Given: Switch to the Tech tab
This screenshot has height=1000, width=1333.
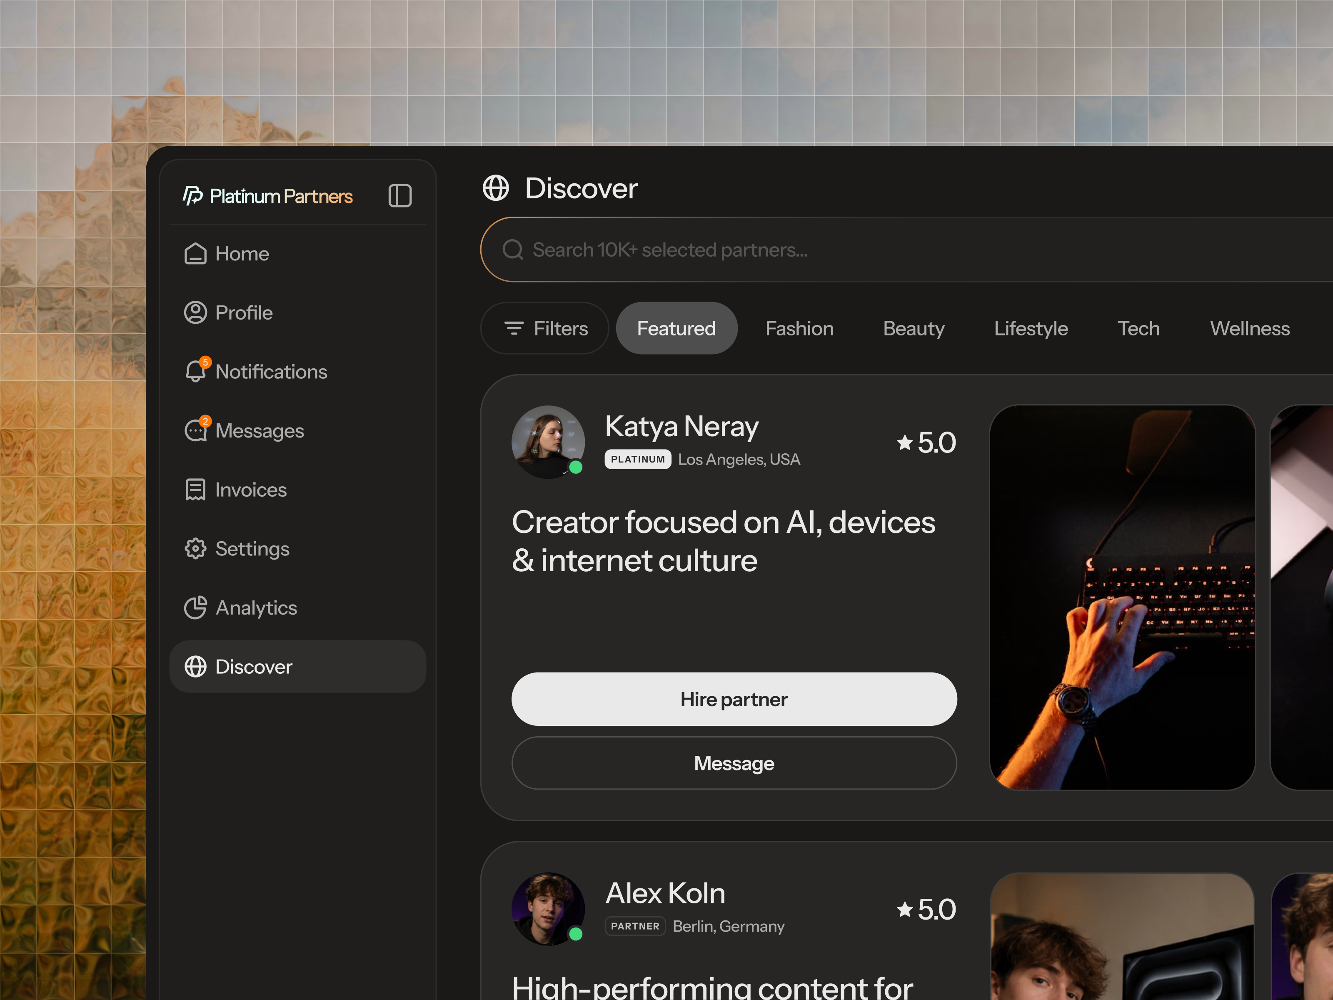Looking at the screenshot, I should pos(1138,328).
